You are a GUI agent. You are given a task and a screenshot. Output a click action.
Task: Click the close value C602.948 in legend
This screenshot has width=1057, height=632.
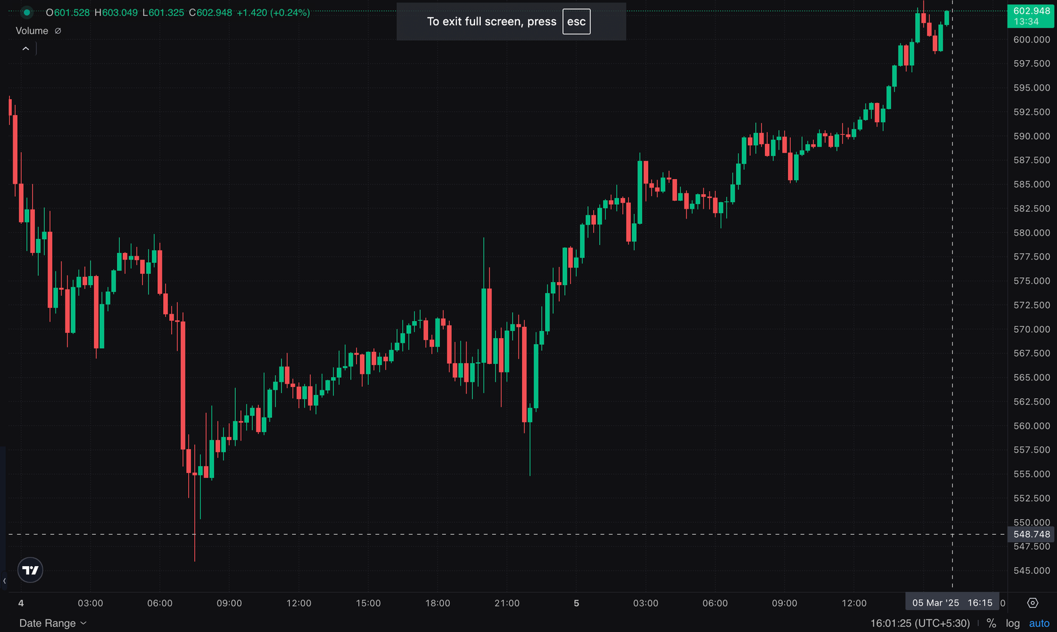click(x=211, y=13)
